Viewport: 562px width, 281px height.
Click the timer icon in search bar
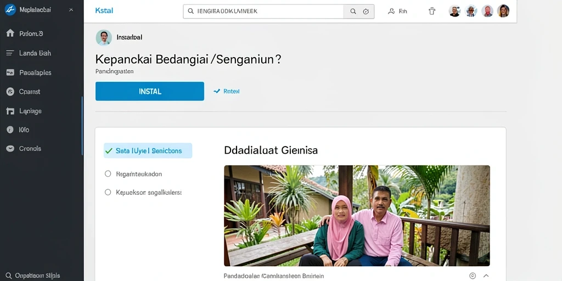366,12
